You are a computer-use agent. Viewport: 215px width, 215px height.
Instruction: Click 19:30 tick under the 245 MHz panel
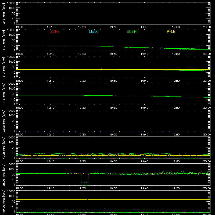pos(113,27)
